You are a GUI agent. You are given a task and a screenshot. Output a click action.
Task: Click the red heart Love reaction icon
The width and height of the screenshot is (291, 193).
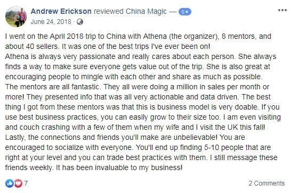[18, 183]
